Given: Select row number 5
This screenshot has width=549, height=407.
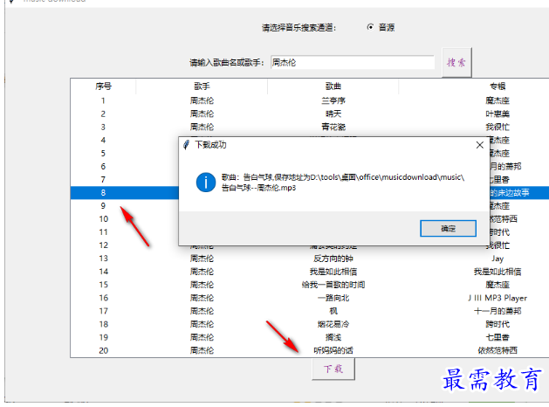Looking at the screenshot, I should point(103,154).
